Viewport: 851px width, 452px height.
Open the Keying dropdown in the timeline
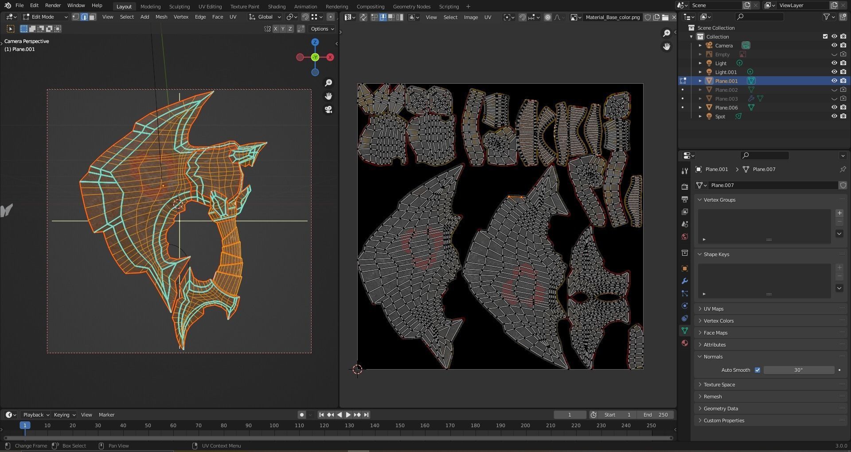click(x=64, y=415)
